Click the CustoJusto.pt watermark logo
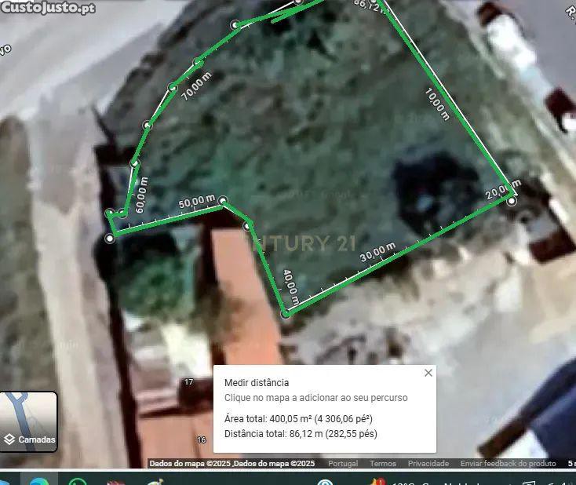Screen dimensions: 576x485 tap(48, 8)
